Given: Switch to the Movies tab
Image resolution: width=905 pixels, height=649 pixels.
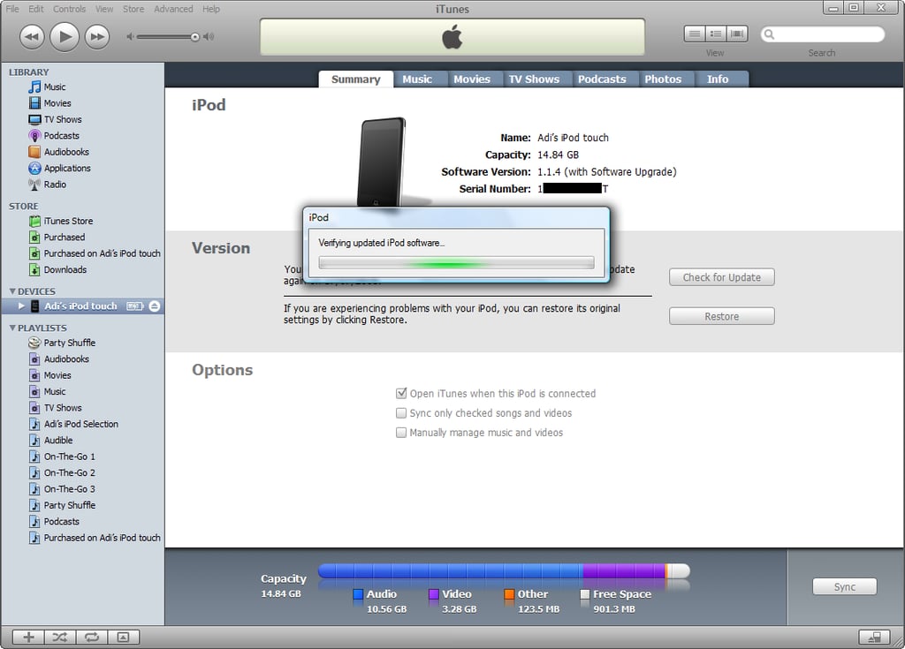Looking at the screenshot, I should (472, 79).
